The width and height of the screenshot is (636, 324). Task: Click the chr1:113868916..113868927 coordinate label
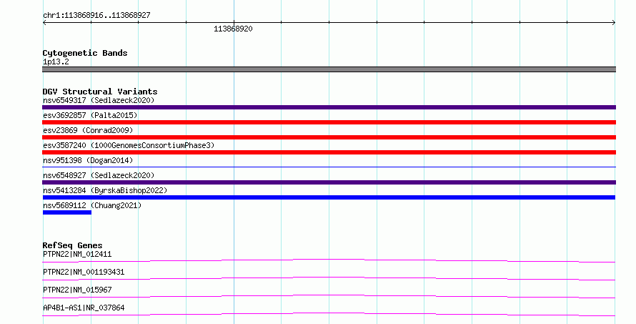96,16
